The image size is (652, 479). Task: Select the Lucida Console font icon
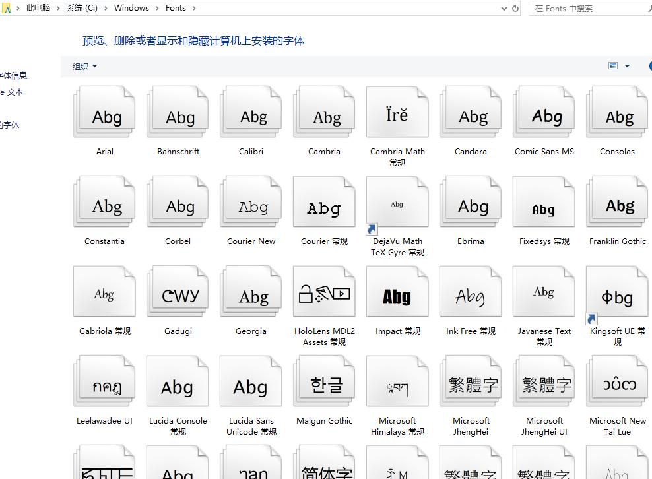tap(178, 381)
